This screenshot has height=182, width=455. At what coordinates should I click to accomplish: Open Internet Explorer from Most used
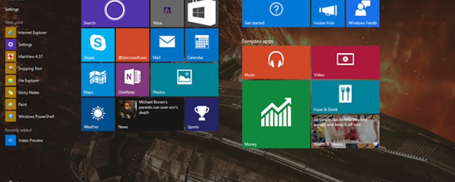[x=32, y=32]
